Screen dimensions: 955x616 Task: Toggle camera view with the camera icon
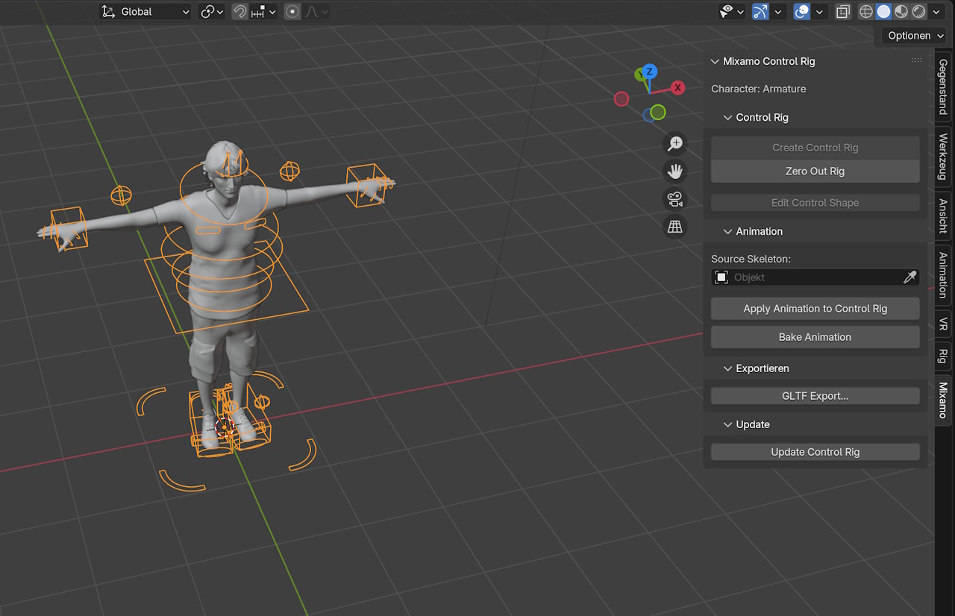[675, 198]
